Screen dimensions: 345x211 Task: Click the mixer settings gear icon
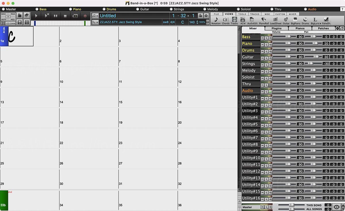(338, 28)
